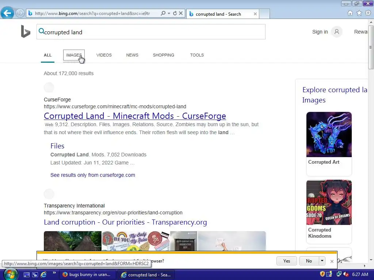Click the Switch Between Windows quick launch icon

coord(35,275)
